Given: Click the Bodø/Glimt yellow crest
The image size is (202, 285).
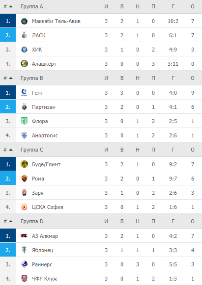Looking at the screenshot, I should 24,164.
